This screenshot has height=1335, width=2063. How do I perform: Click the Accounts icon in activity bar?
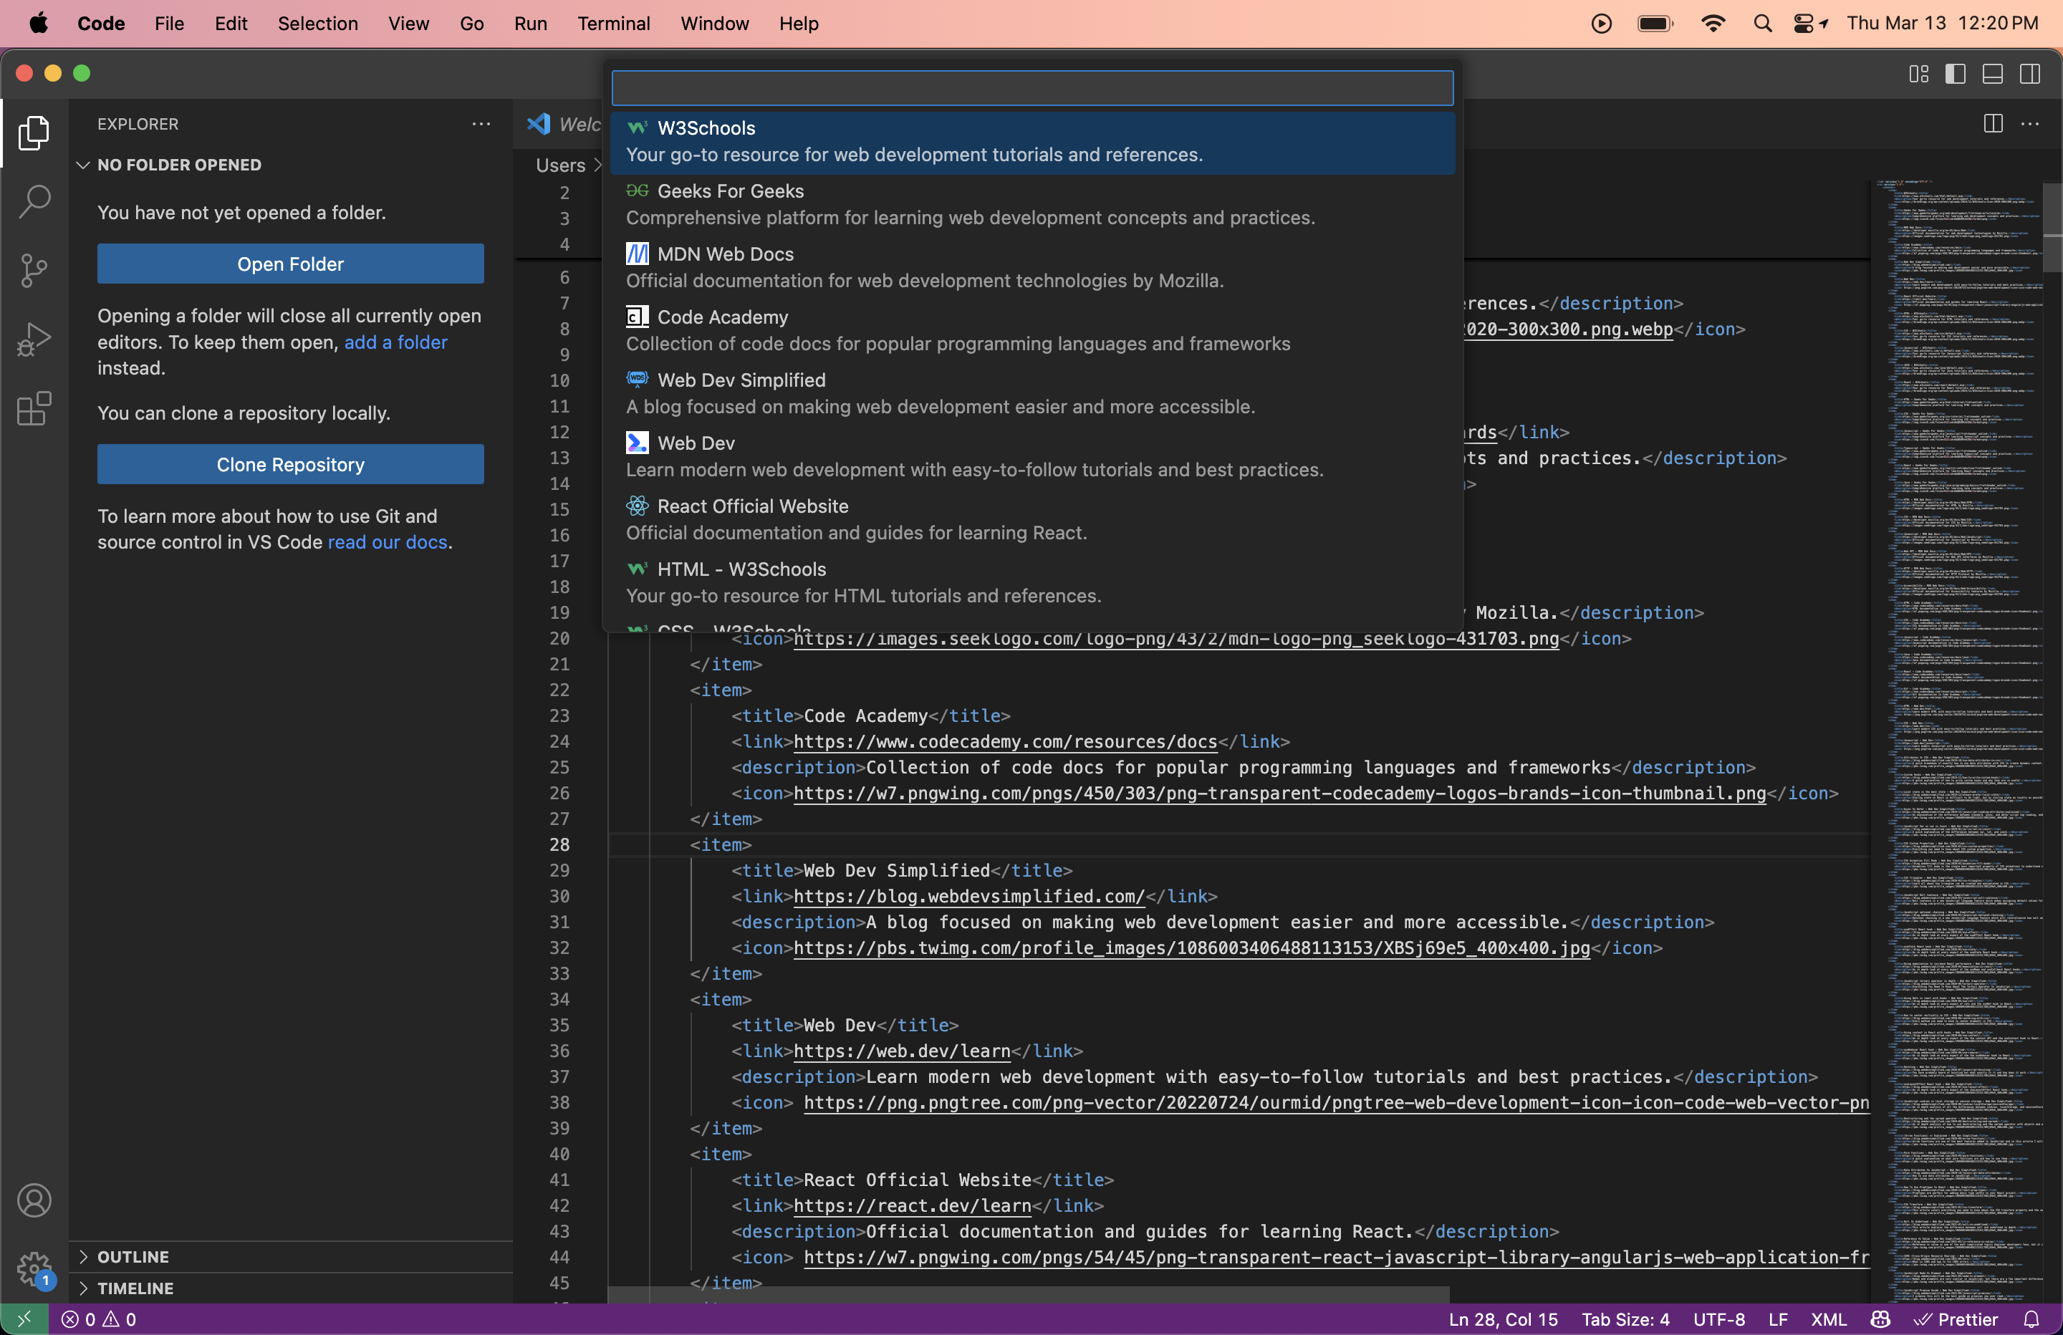click(34, 1200)
